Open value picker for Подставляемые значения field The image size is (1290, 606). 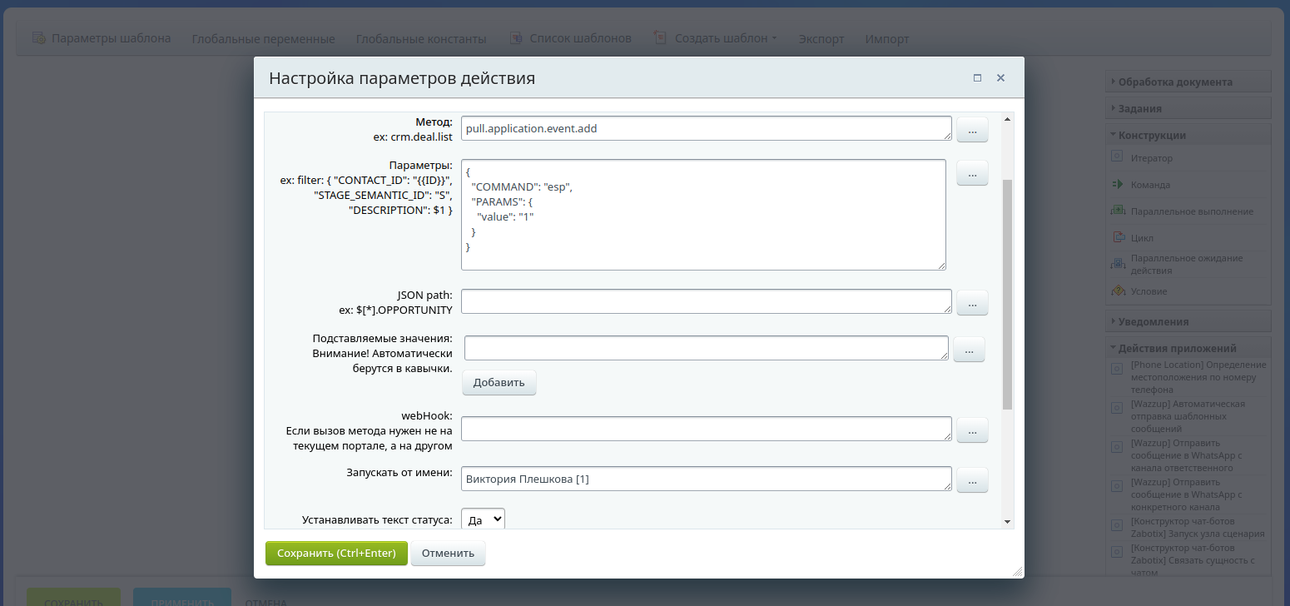click(x=969, y=350)
